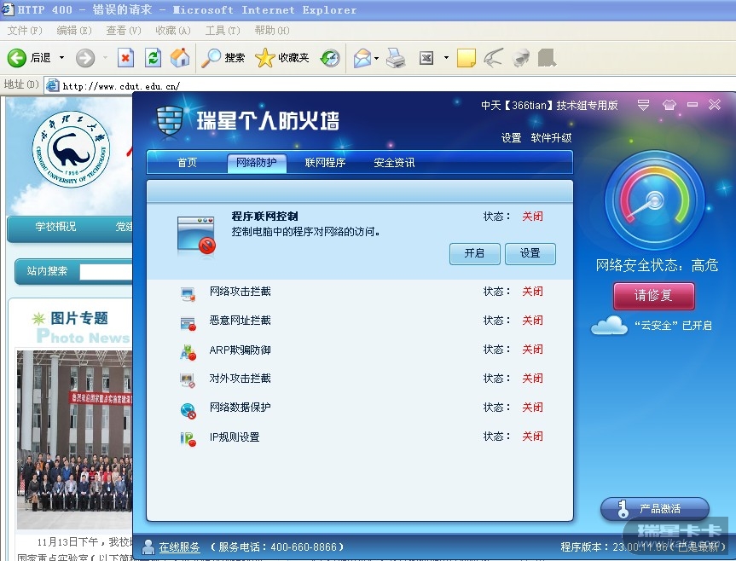The height and width of the screenshot is (561, 736).
Task: Go to IE Home page icon
Action: click(180, 58)
